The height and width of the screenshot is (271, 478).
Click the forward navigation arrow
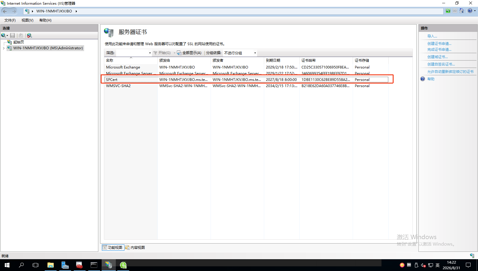tap(14, 11)
